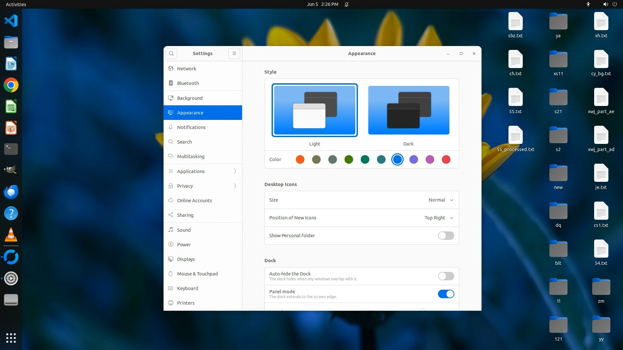Click the search icon in Settings header

pos(171,53)
